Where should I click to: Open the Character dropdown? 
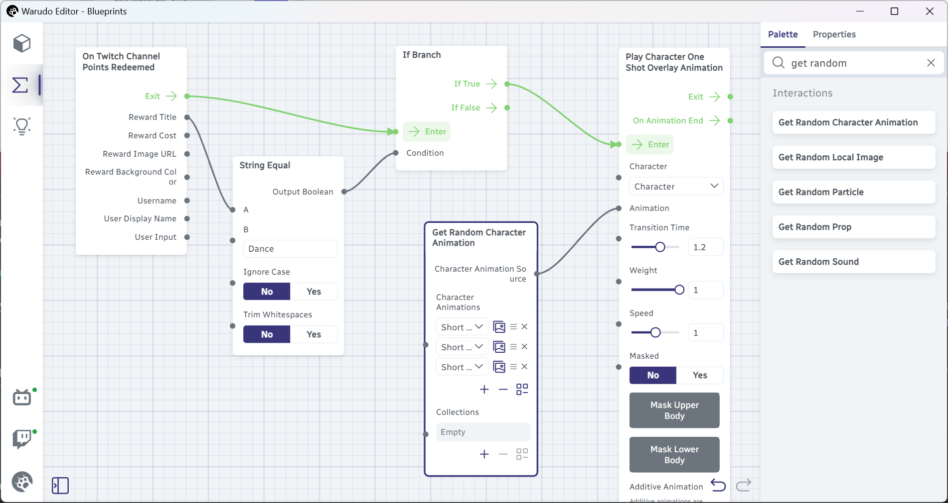click(x=676, y=187)
